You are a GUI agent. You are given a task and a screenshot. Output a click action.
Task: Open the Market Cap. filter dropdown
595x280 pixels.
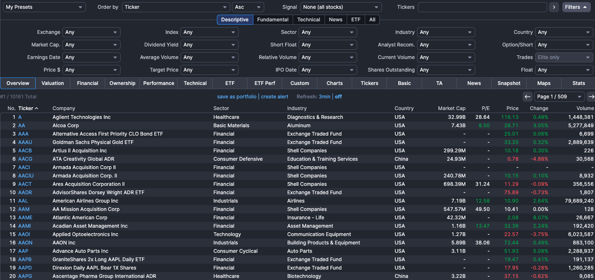pyautogui.click(x=91, y=45)
